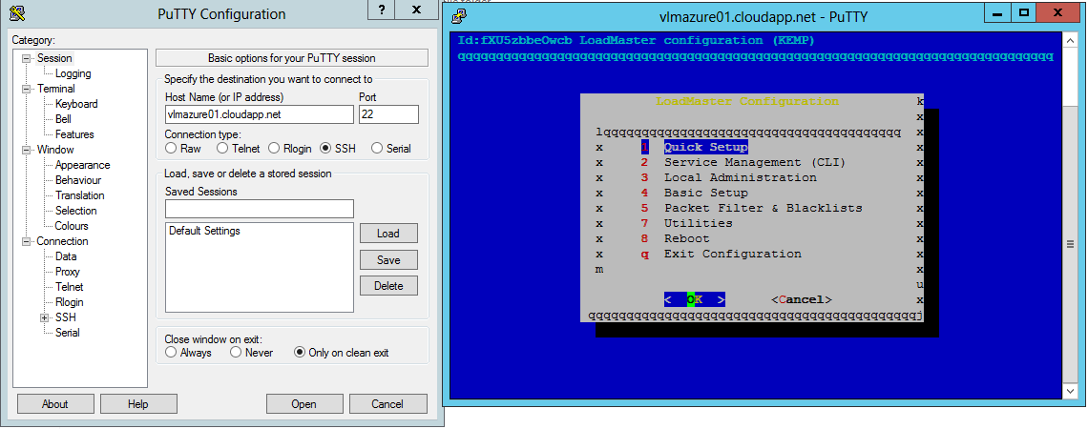
Task: Click Cancel in the LoadMaster dialog
Action: tap(802, 299)
